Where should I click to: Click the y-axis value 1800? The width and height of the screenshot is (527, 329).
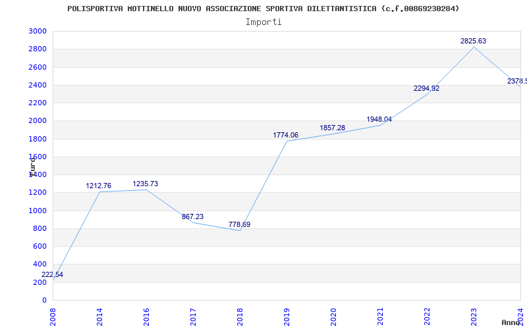[38, 139]
